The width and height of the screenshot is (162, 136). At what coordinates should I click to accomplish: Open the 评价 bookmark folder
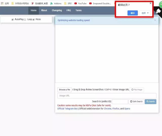click(x=68, y=3)
